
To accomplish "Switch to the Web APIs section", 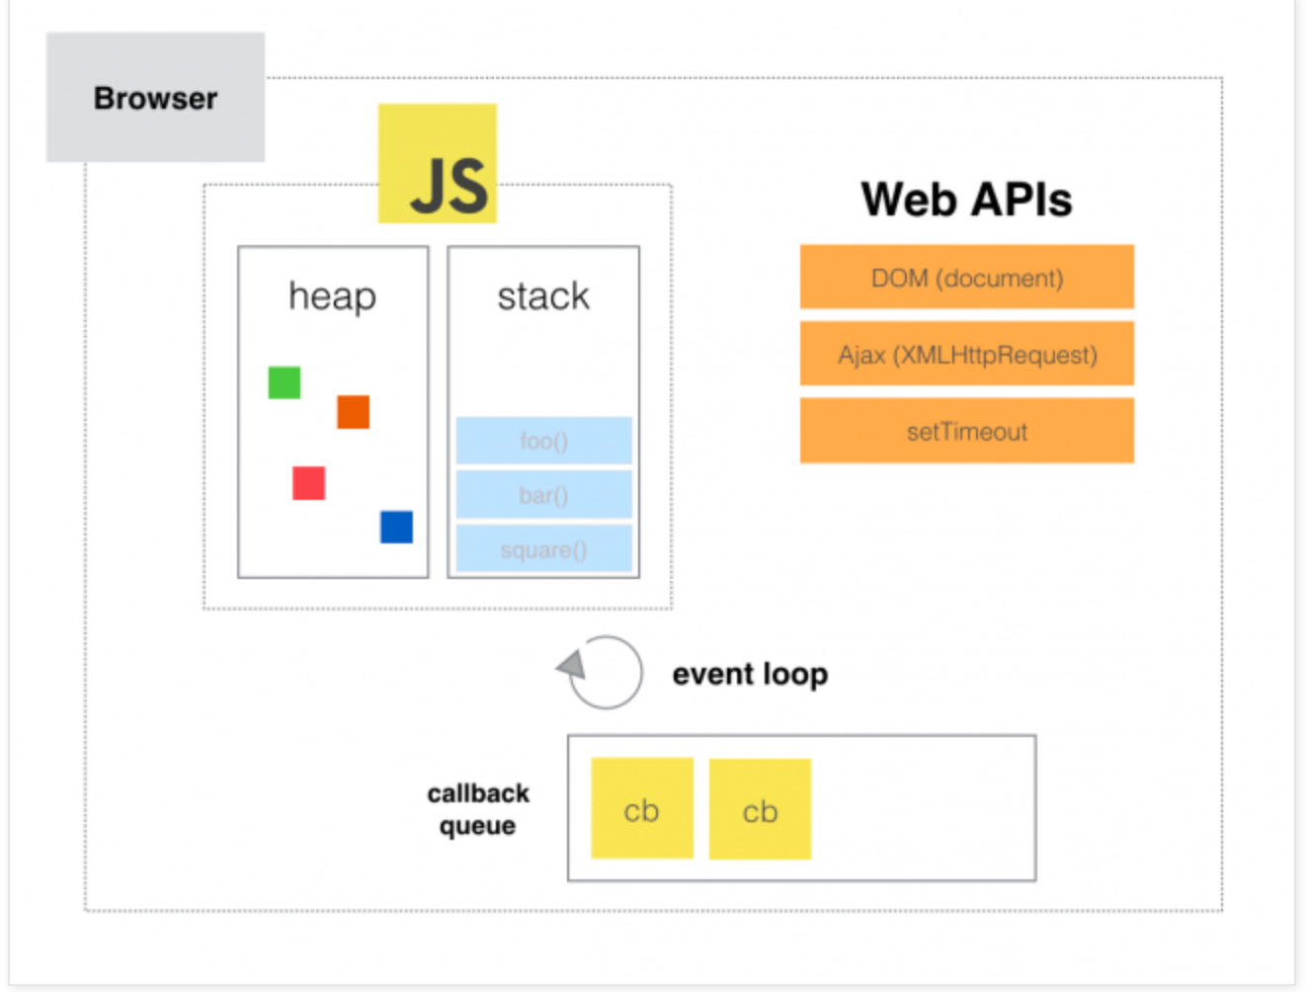I will pyautogui.click(x=966, y=199).
